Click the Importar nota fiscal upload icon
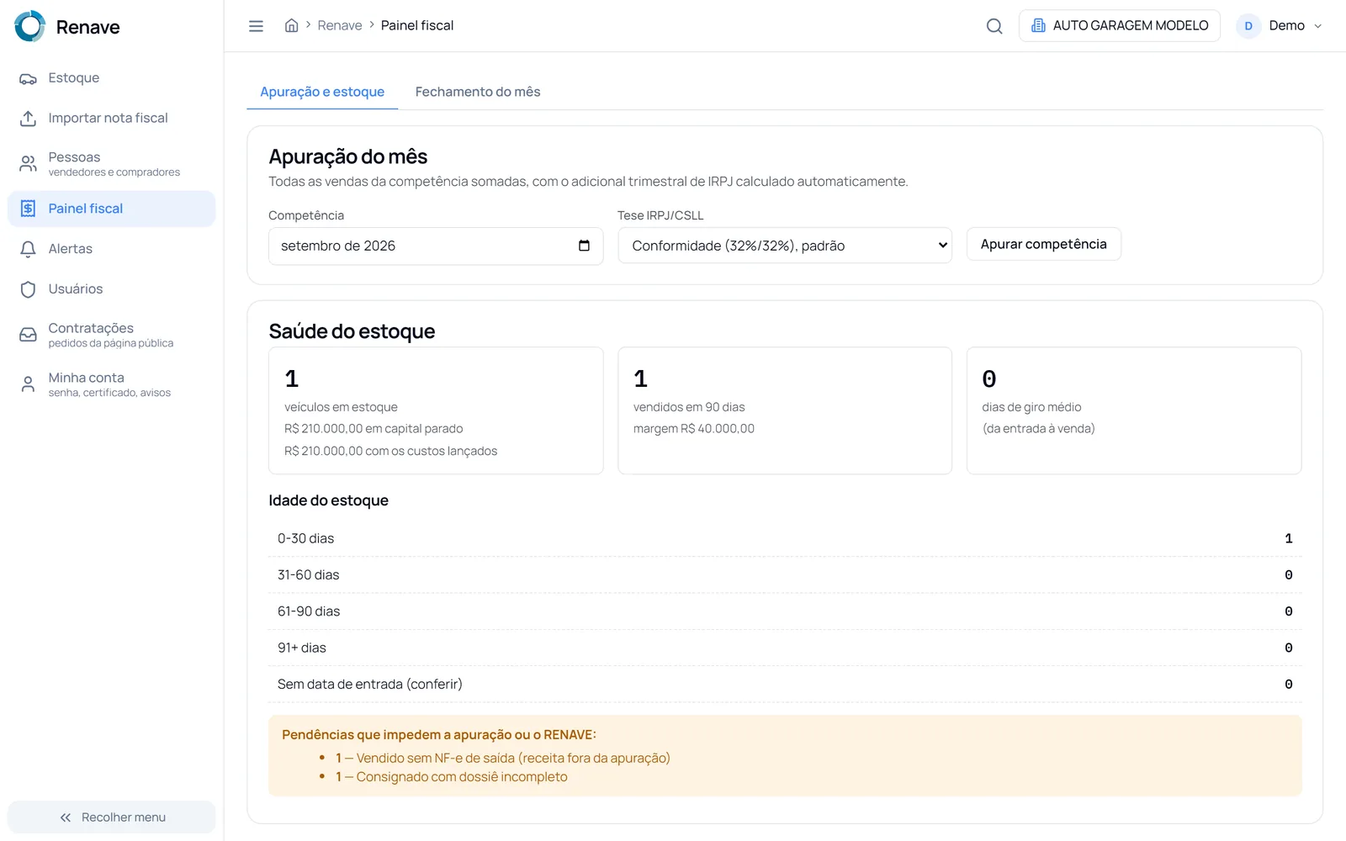Viewport: 1346px width, 841px height. click(x=28, y=119)
